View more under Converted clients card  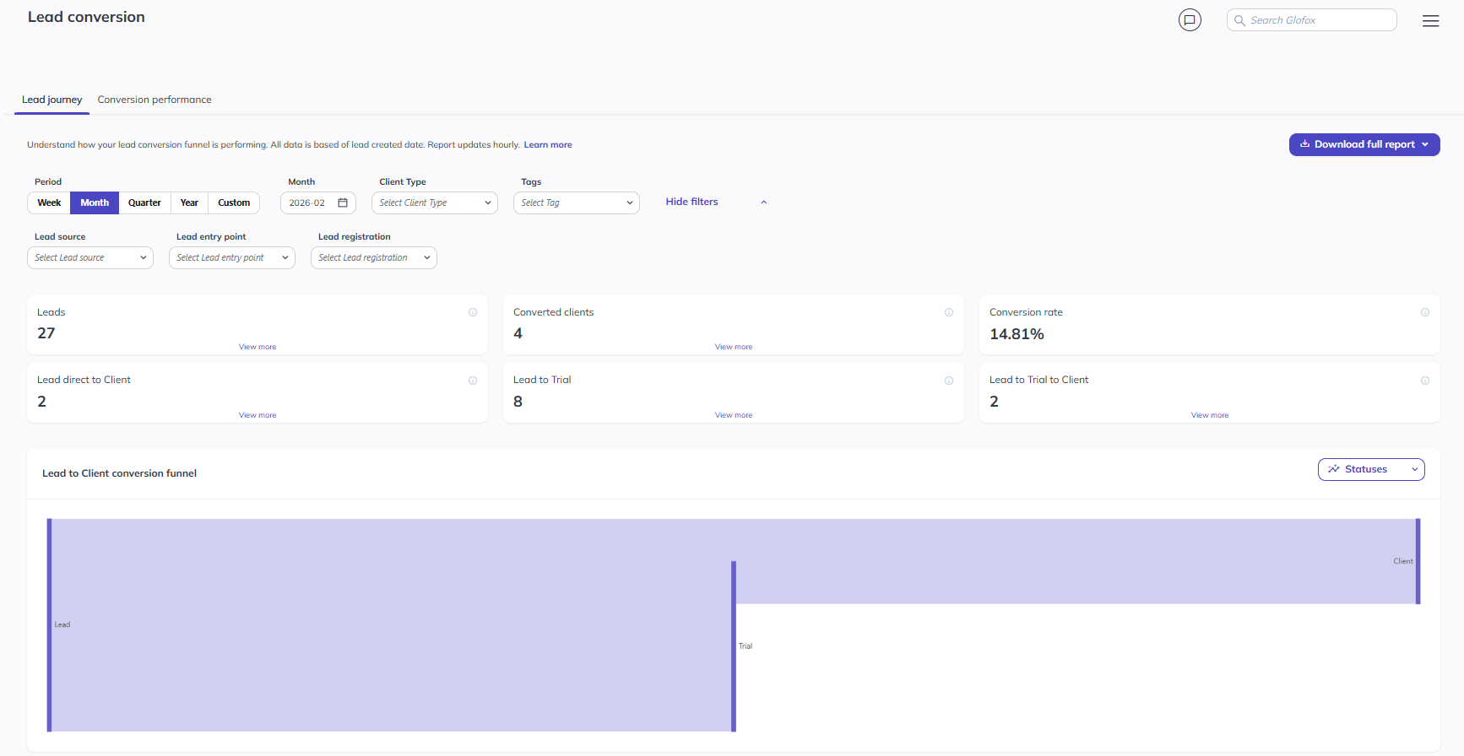734,347
